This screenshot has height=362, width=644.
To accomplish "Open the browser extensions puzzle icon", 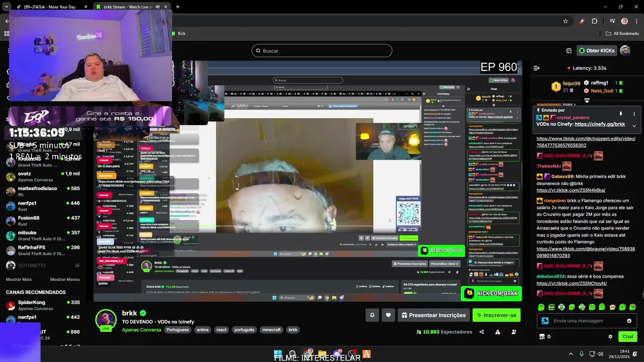I will tap(595, 21).
